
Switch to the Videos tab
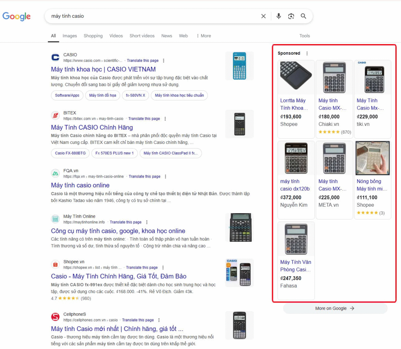[x=116, y=36]
